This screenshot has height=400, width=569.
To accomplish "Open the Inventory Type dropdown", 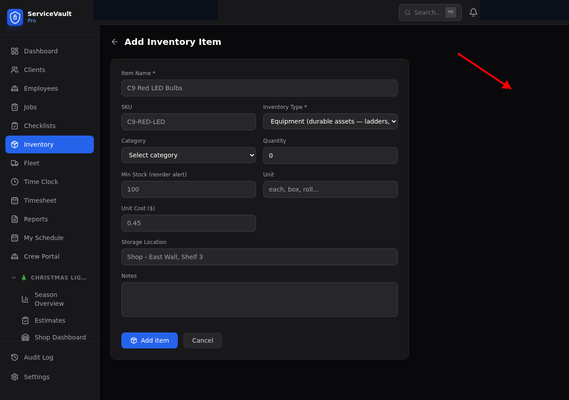I will (330, 121).
